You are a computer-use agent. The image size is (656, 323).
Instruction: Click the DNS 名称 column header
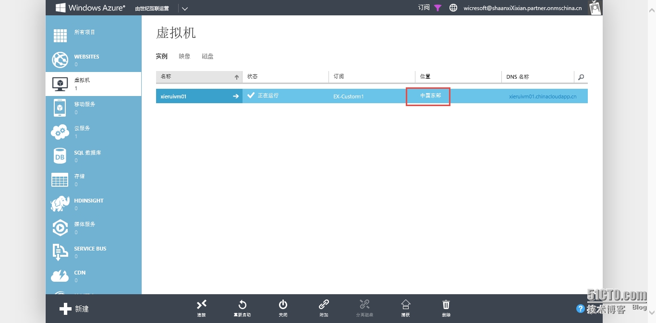pyautogui.click(x=538, y=77)
